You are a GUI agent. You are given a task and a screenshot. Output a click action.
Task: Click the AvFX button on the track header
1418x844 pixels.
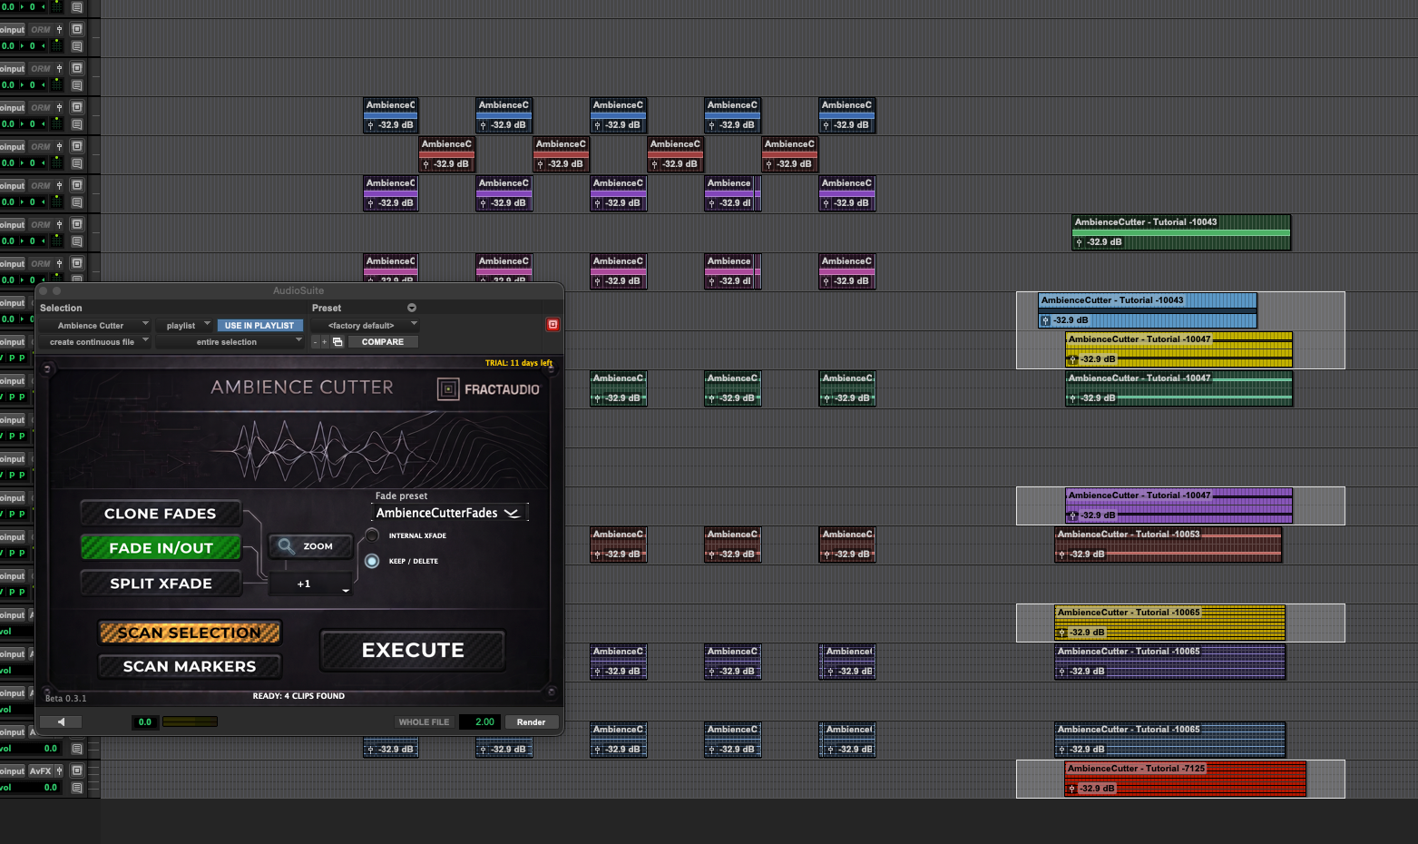pyautogui.click(x=40, y=770)
